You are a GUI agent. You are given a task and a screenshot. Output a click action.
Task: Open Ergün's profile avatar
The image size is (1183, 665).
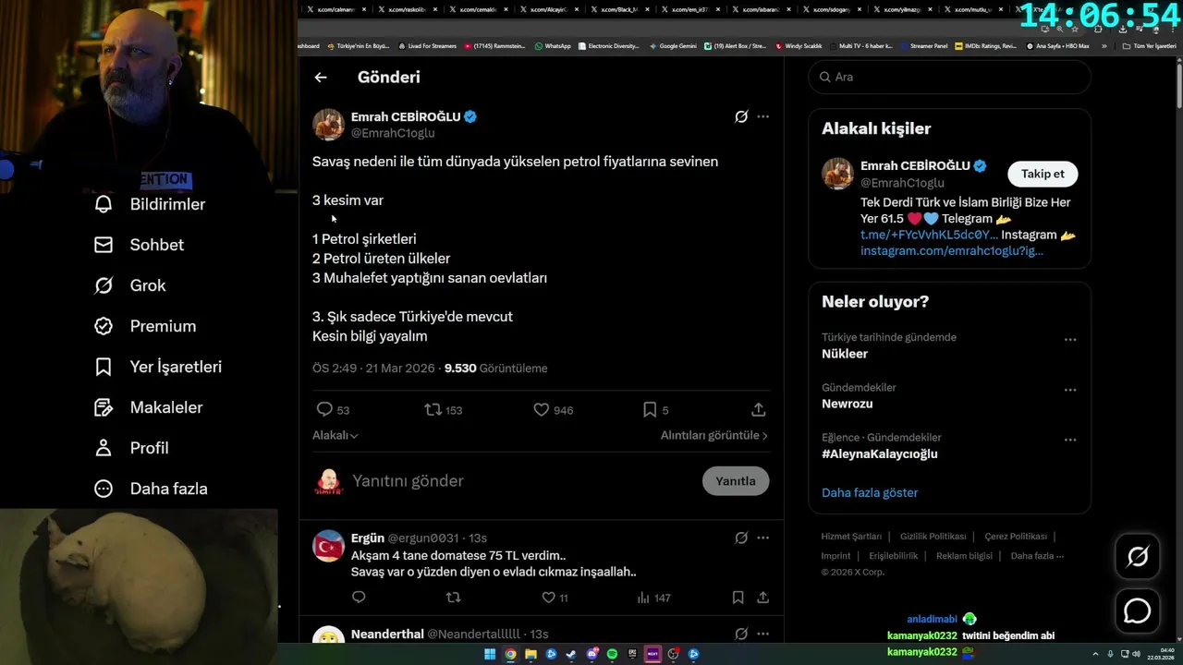[x=328, y=546]
